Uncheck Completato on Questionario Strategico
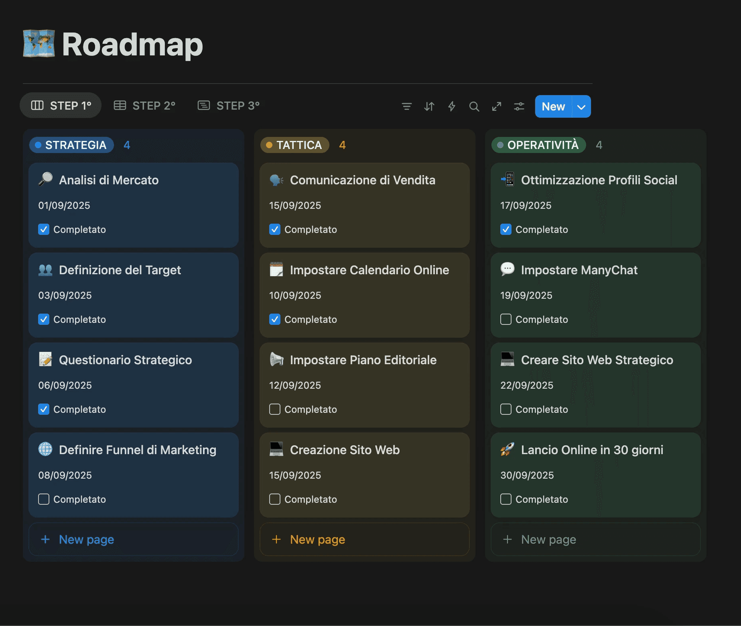Image resolution: width=741 pixels, height=626 pixels. click(44, 409)
